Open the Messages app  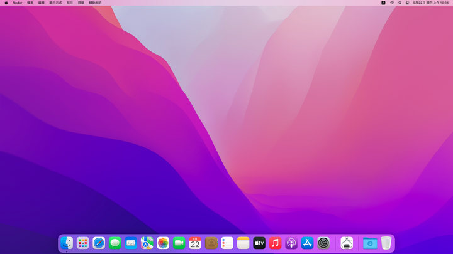115,243
